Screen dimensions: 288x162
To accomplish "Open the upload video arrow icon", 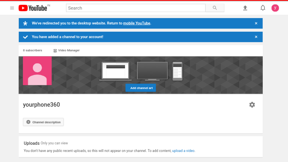I will coord(245,8).
